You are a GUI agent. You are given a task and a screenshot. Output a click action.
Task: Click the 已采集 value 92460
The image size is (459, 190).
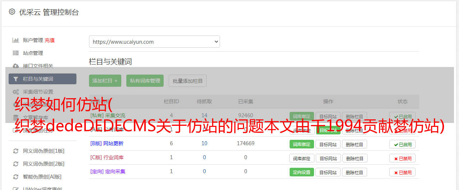(245, 115)
